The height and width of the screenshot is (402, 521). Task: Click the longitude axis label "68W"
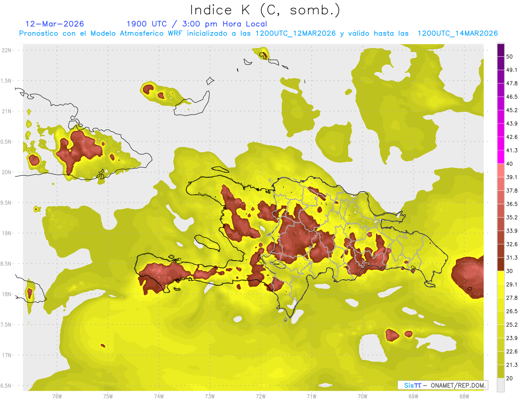[x=464, y=396]
